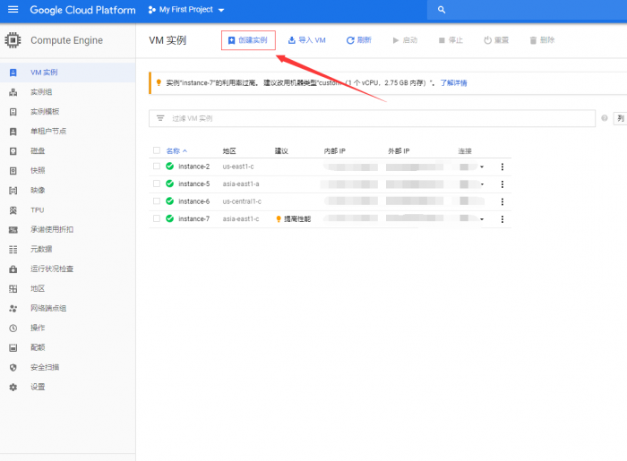The width and height of the screenshot is (627, 461).
Task: Expand connection dropdown for instance-7
Action: point(482,219)
